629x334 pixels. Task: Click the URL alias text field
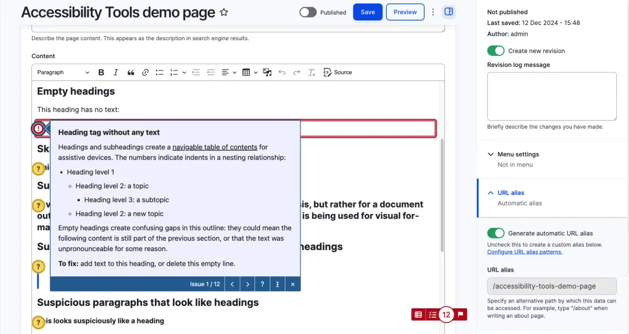coord(552,286)
